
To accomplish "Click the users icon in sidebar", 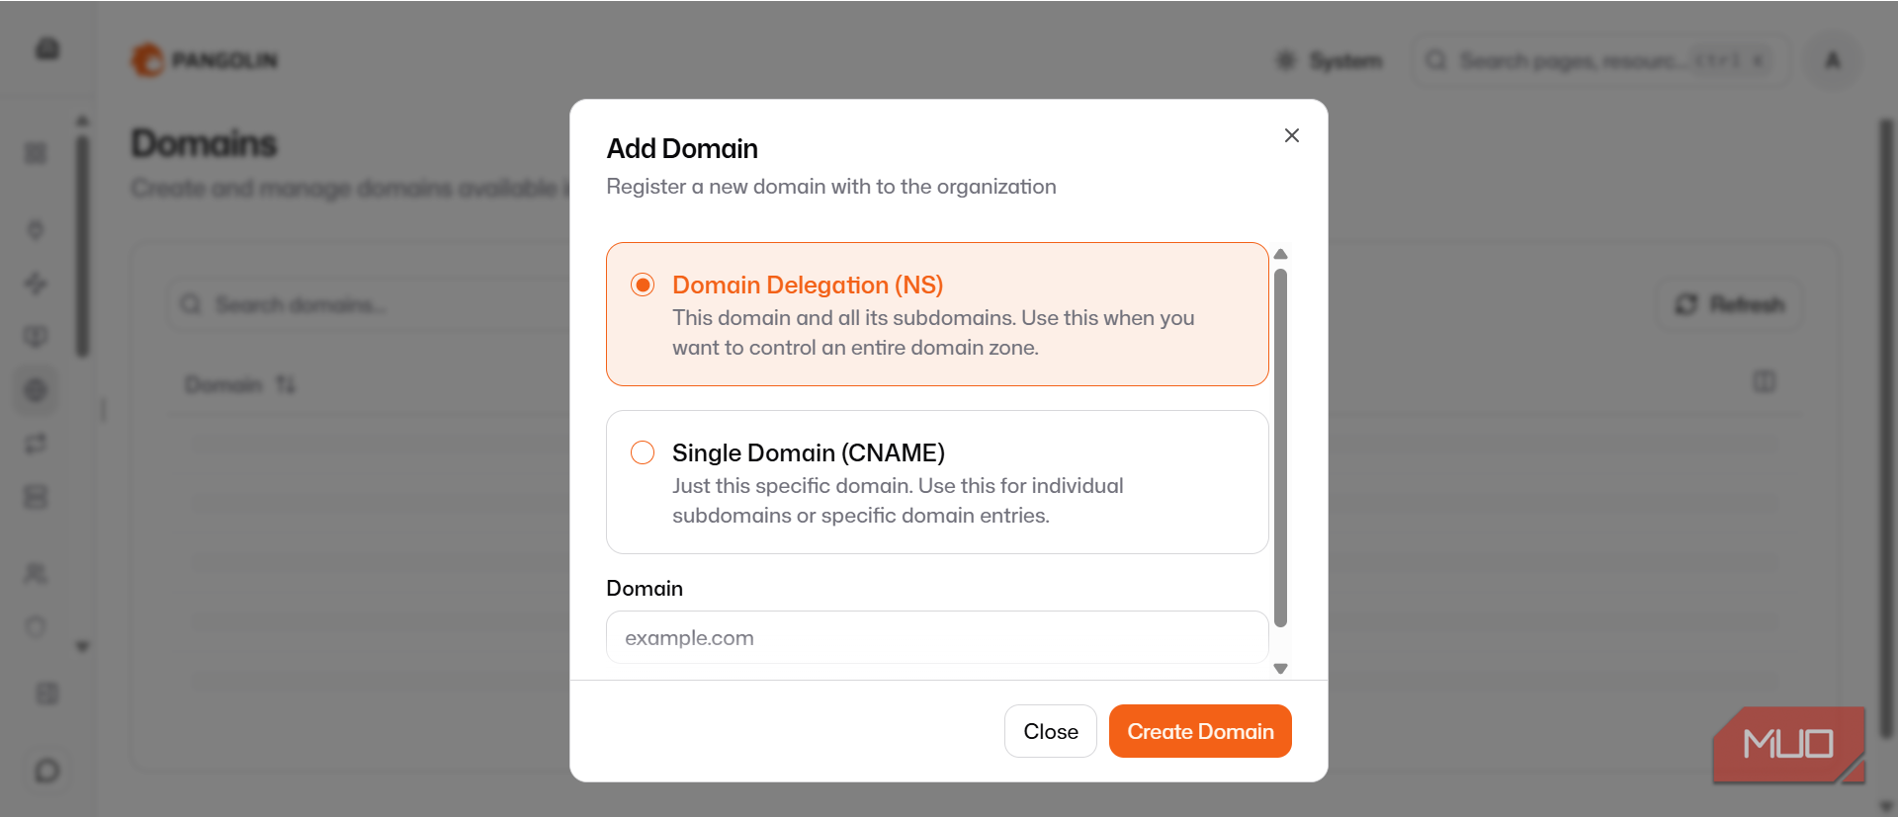I will click(x=36, y=574).
